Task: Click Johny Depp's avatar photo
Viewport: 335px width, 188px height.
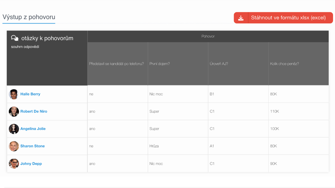Action: click(x=14, y=164)
